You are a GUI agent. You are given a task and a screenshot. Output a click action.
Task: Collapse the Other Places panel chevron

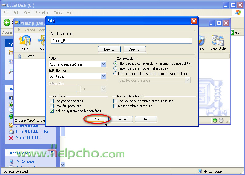(52, 152)
